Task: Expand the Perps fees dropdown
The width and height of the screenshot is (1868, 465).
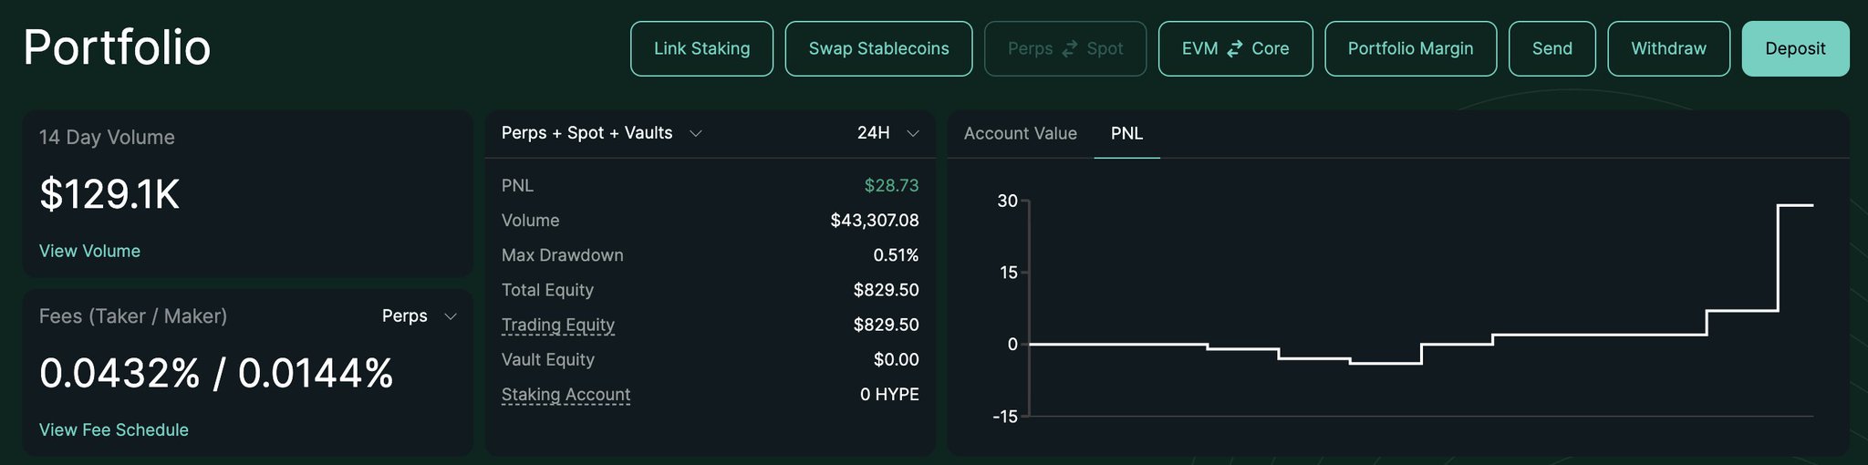Action: tap(419, 316)
